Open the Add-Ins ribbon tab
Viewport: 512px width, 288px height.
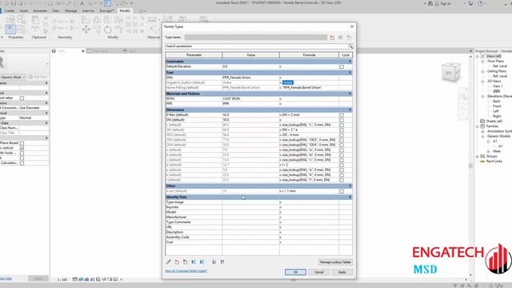tap(88, 10)
